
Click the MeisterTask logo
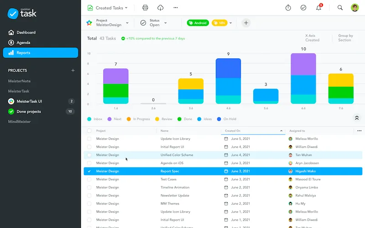22,13
